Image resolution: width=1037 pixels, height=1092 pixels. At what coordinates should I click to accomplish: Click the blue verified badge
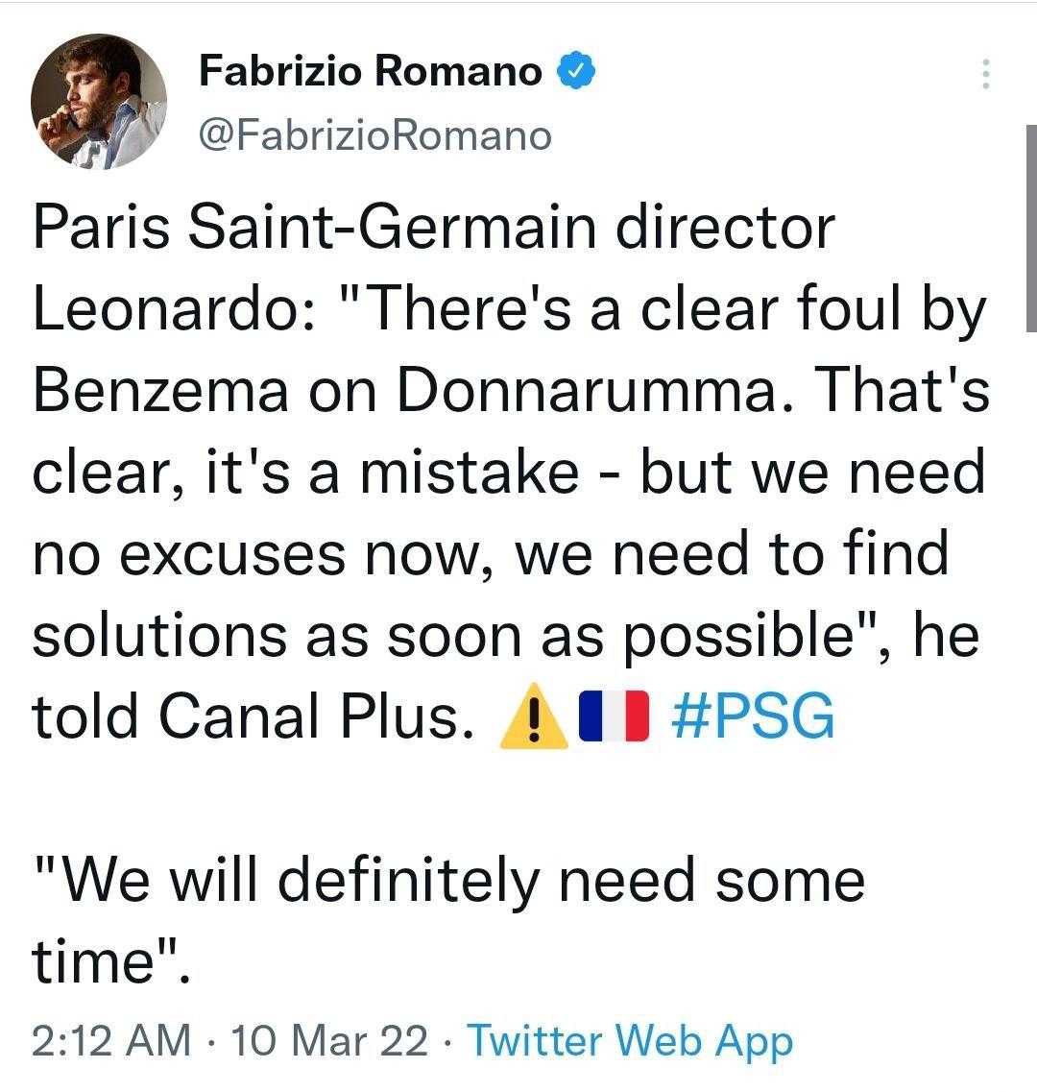[x=578, y=71]
